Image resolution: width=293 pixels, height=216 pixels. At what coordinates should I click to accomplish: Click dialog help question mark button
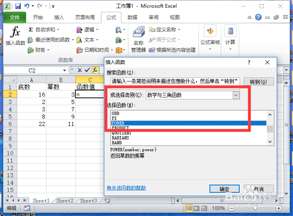click(x=249, y=62)
